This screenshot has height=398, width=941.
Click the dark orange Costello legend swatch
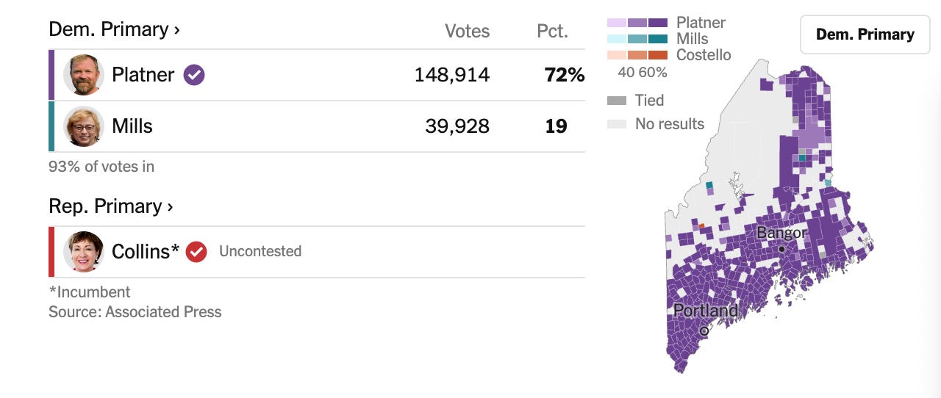[658, 55]
